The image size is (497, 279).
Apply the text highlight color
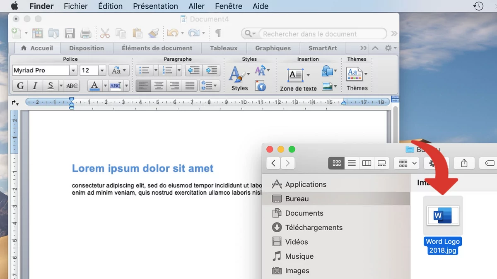(x=116, y=86)
